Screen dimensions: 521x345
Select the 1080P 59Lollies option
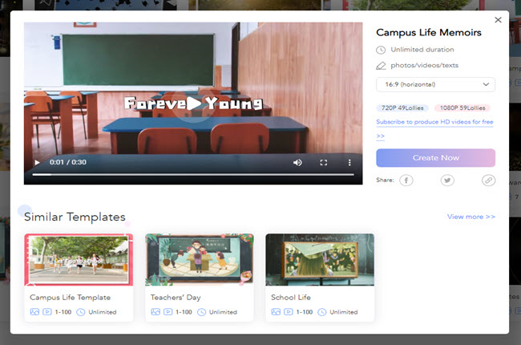pyautogui.click(x=462, y=108)
